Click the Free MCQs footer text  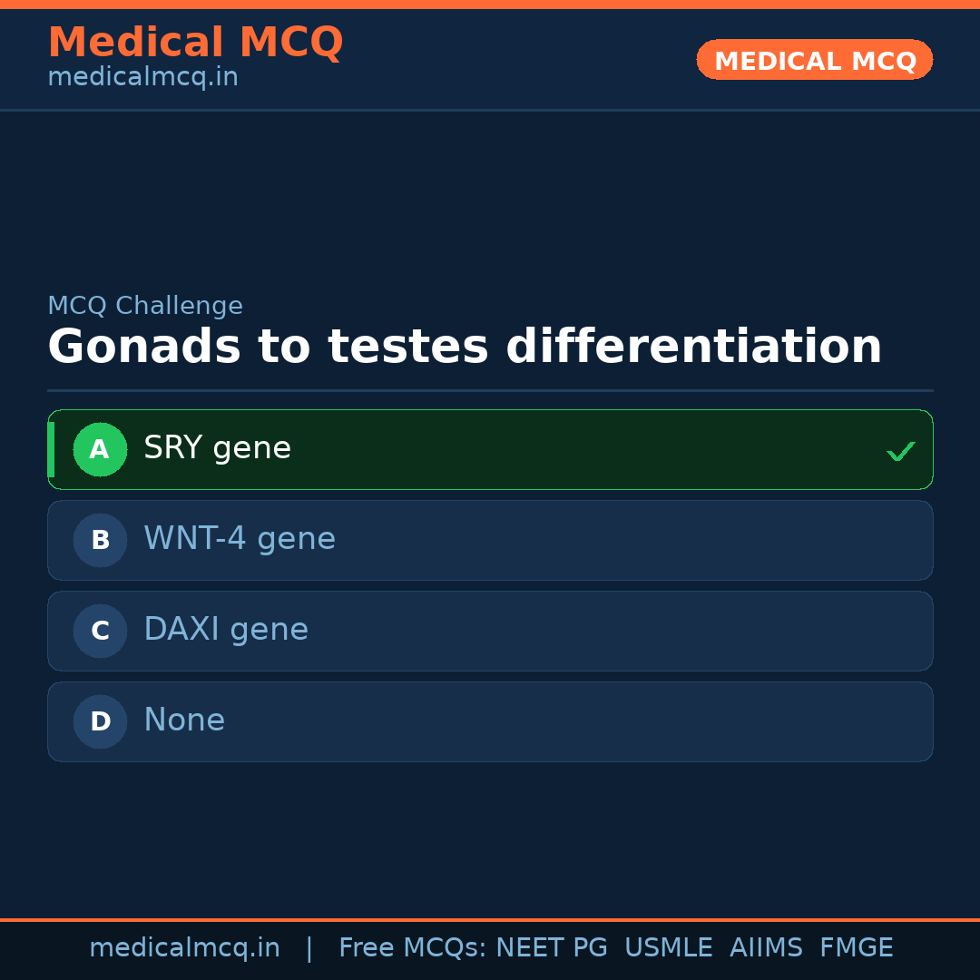point(412,948)
